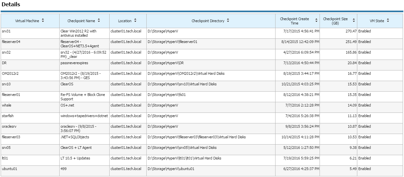404x177 pixels.
Task: Select the starfish row's checkpoint name
Action: (84, 116)
